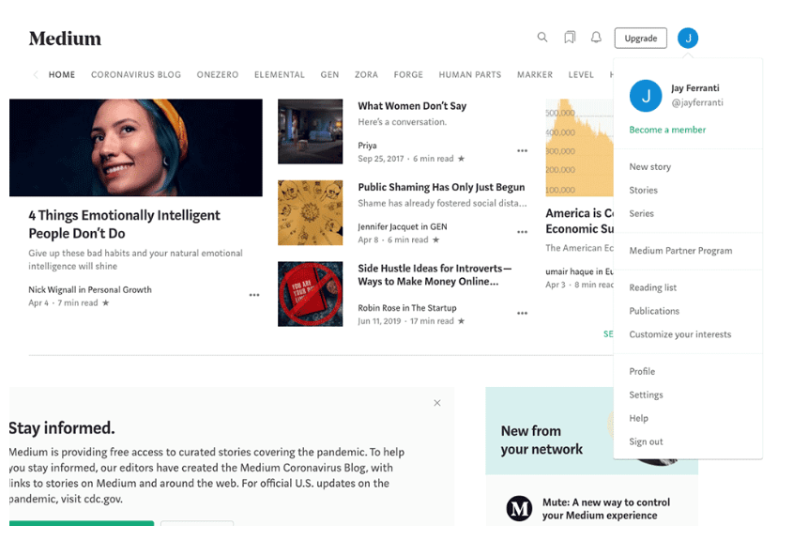Click the Medium logo

(x=65, y=39)
